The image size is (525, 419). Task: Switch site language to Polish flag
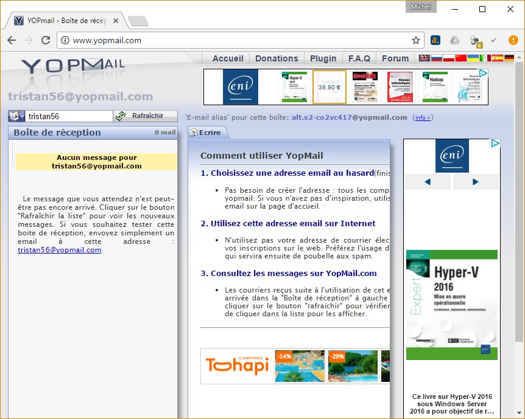point(449,58)
